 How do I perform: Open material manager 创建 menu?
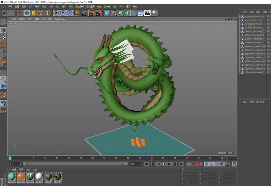coord(14,170)
